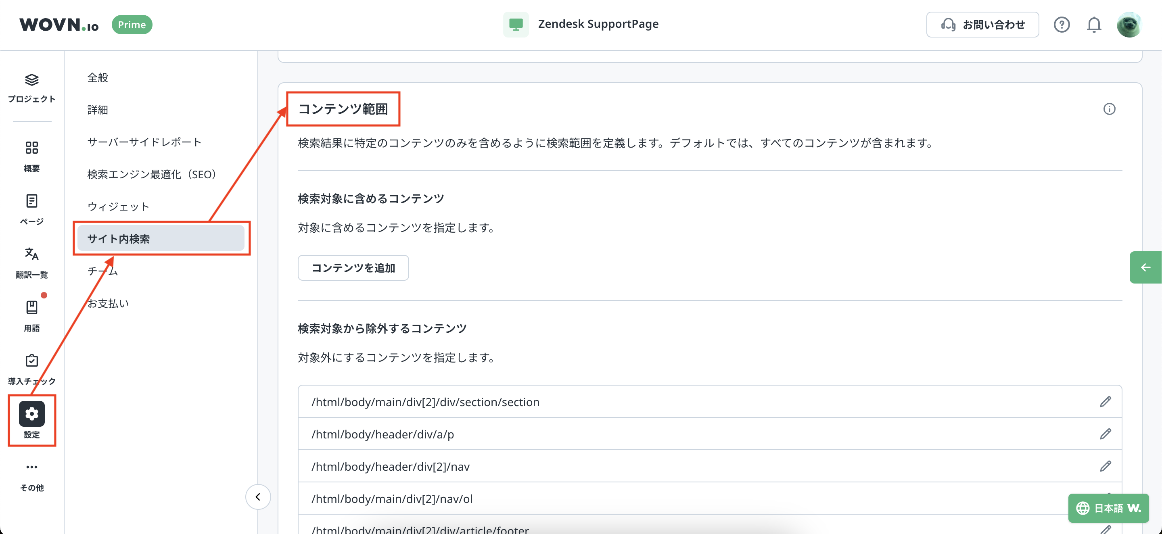Collapse the settings sidebar with chevron

pyautogui.click(x=258, y=497)
